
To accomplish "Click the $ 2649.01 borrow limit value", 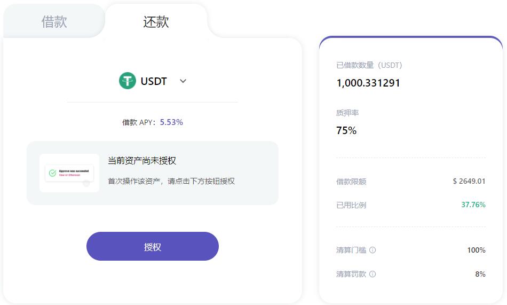I will [469, 181].
